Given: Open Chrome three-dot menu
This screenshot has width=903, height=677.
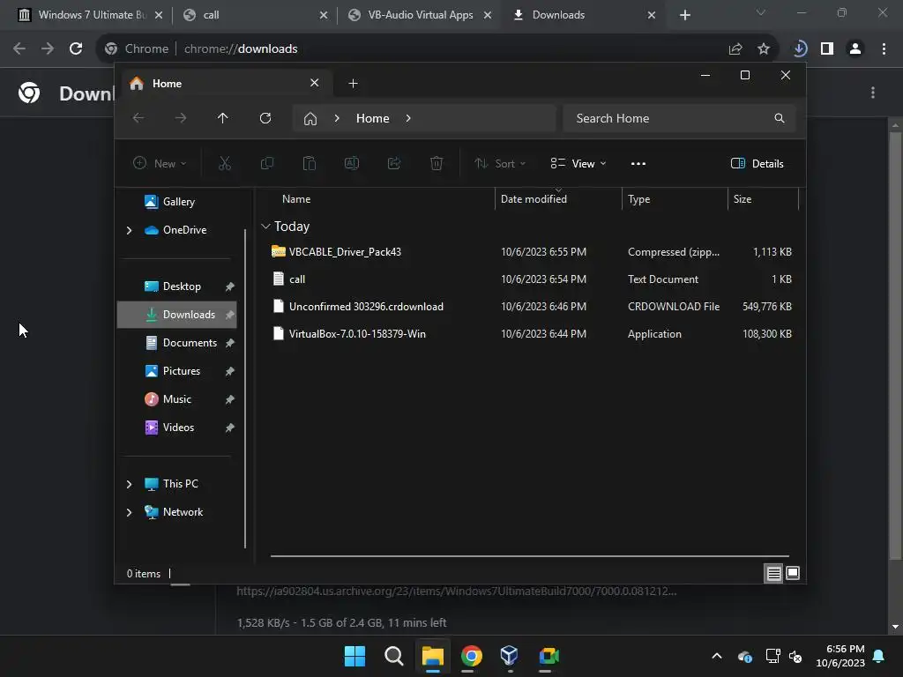Looking at the screenshot, I should coord(884,49).
